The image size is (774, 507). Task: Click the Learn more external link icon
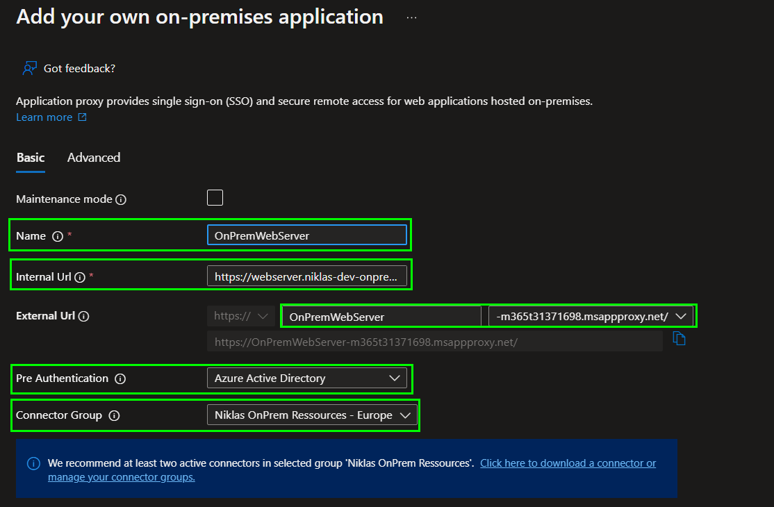point(82,117)
